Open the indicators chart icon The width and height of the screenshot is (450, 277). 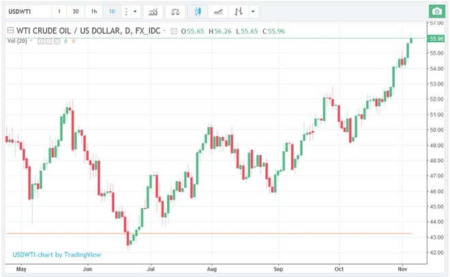click(154, 12)
